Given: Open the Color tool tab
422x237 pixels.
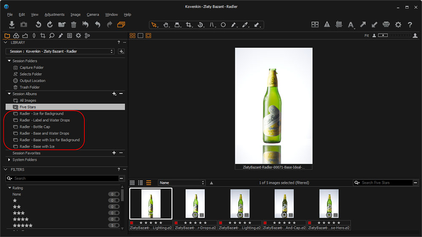Looking at the screenshot, I should 16,35.
